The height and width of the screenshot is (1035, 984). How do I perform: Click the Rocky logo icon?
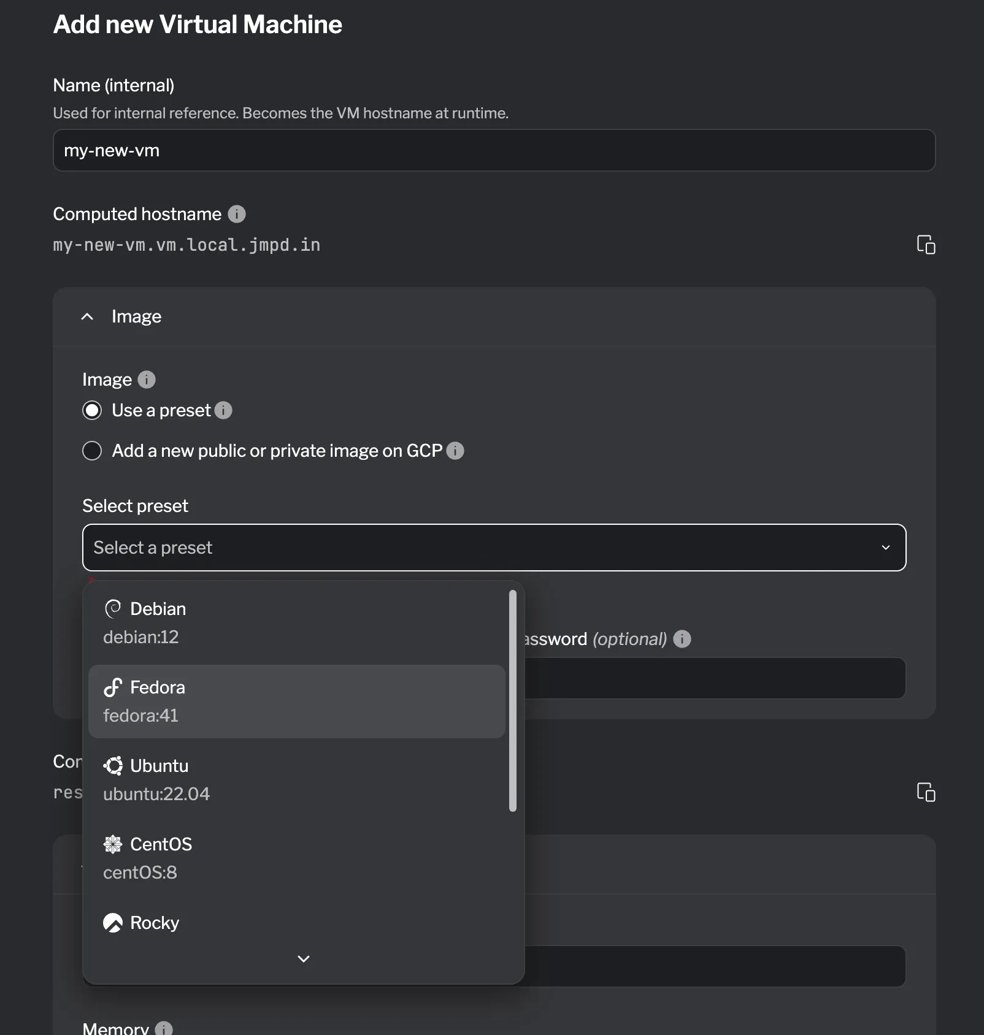(113, 923)
